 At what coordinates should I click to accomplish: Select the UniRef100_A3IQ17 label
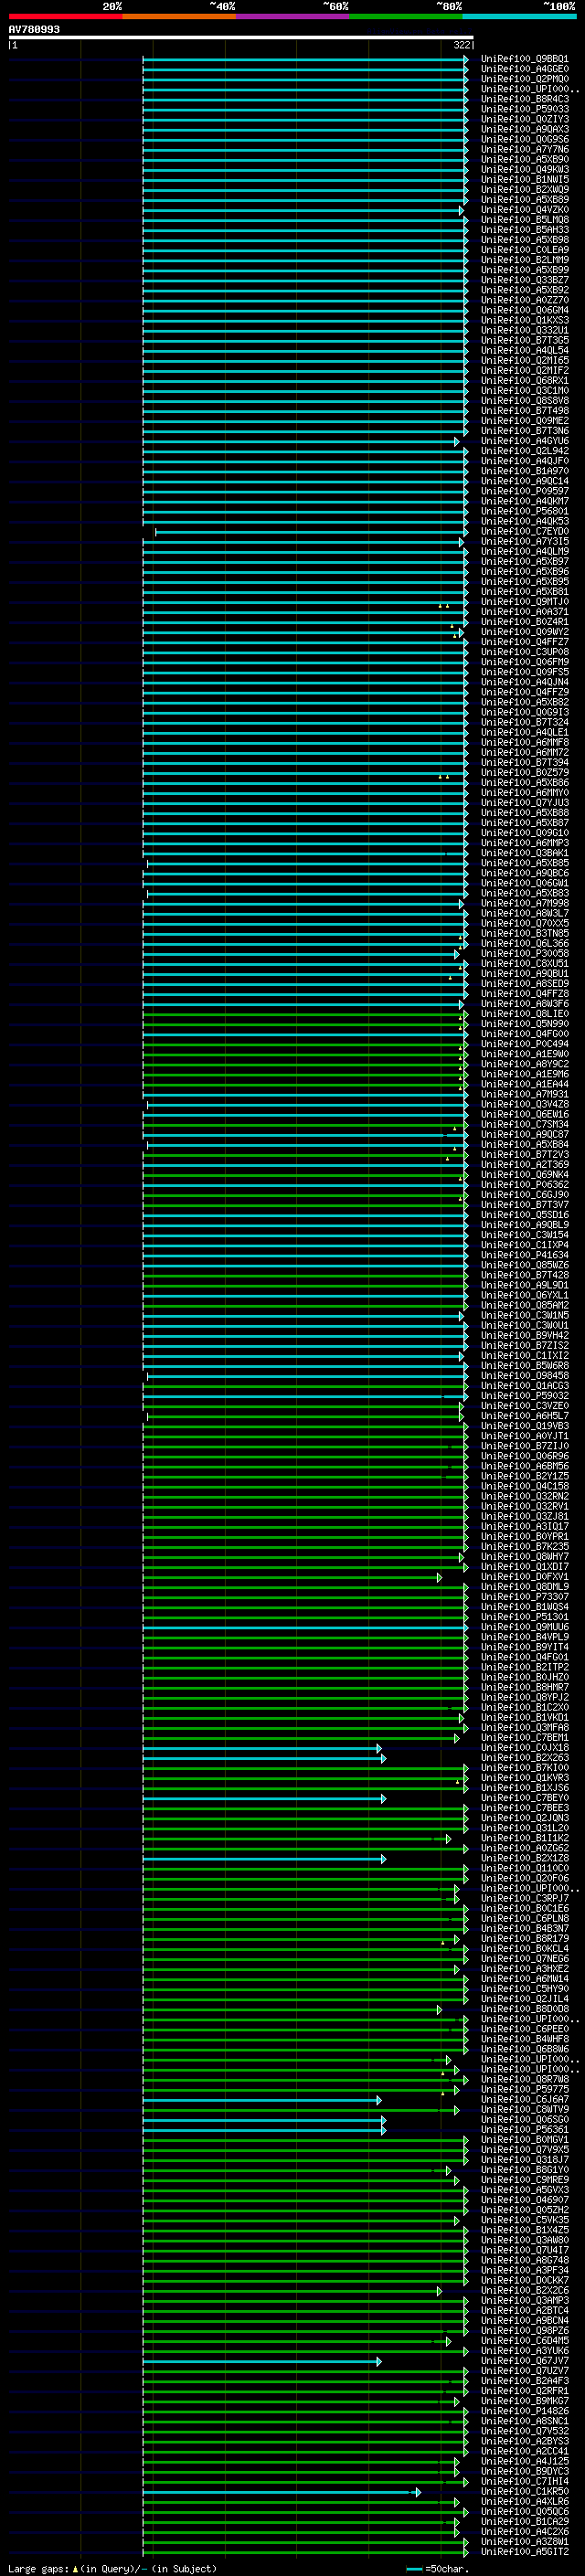tap(525, 1526)
